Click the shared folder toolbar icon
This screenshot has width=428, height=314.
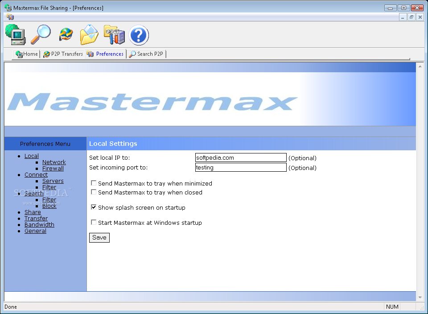pyautogui.click(x=89, y=35)
